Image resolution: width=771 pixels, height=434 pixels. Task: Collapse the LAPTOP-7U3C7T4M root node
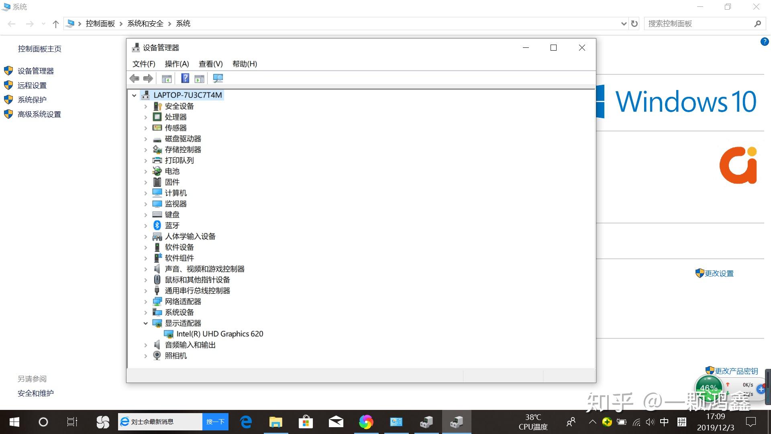(134, 95)
